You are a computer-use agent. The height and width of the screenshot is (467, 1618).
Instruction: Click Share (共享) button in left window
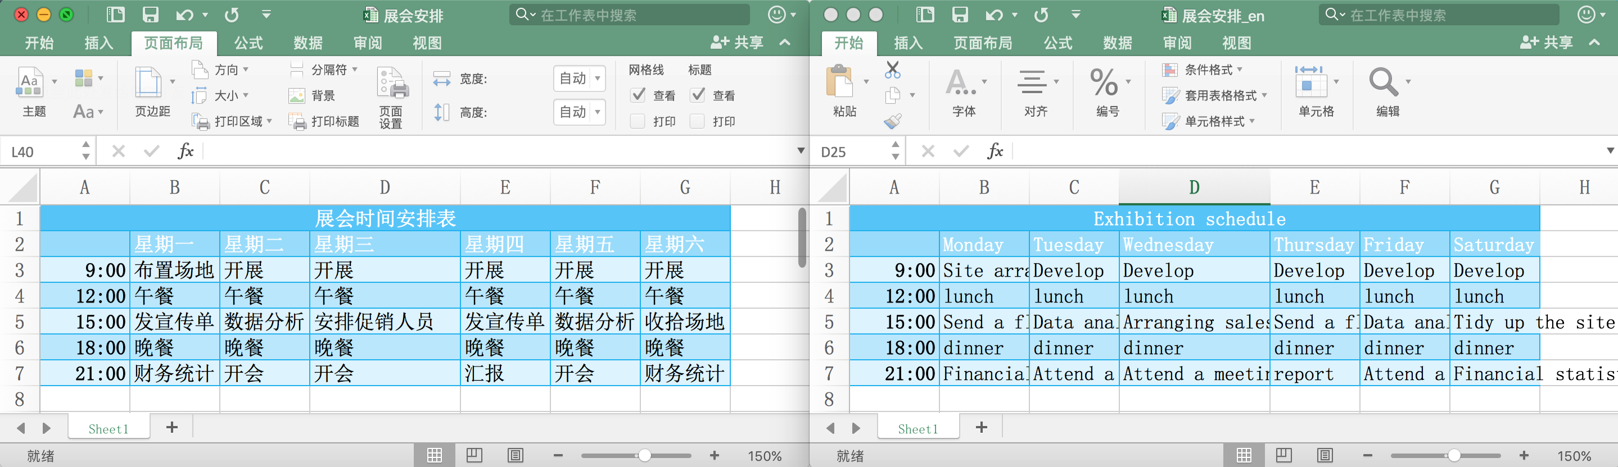(737, 43)
